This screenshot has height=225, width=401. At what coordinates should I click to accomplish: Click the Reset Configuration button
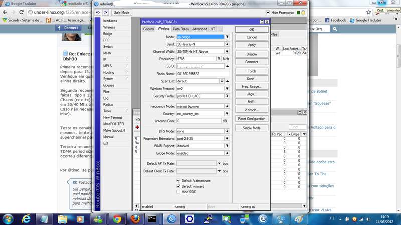pyautogui.click(x=252, y=119)
